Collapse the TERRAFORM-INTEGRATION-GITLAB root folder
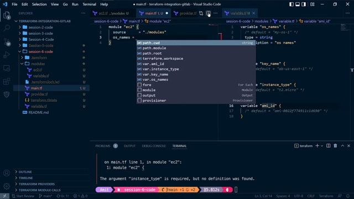 click(16, 21)
